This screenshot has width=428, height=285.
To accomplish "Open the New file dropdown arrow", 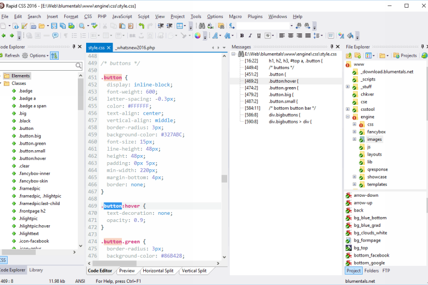I will coord(9,26).
